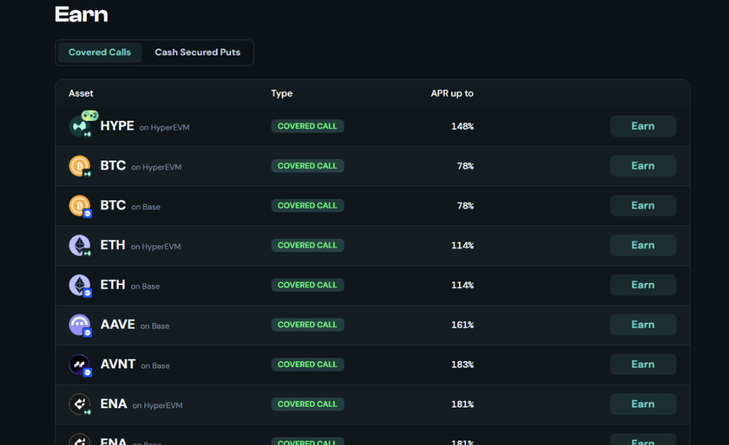Click the COVERED CALL badge in HYPE row
This screenshot has width=729, height=445.
(307, 126)
